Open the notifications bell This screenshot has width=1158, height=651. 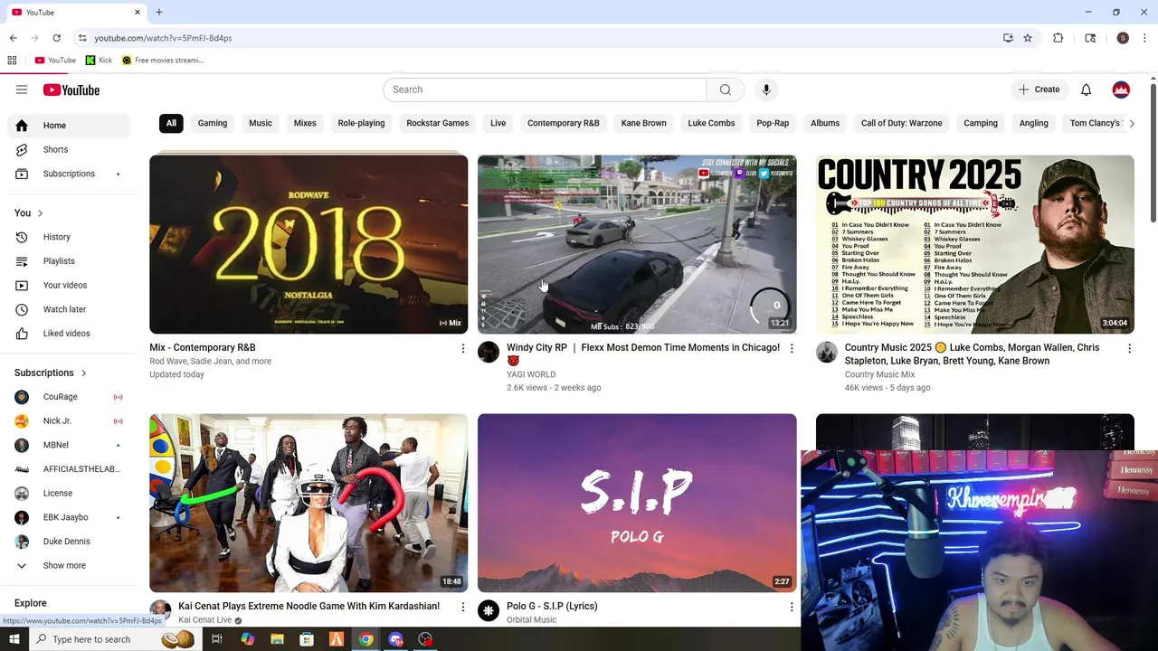pyautogui.click(x=1086, y=90)
